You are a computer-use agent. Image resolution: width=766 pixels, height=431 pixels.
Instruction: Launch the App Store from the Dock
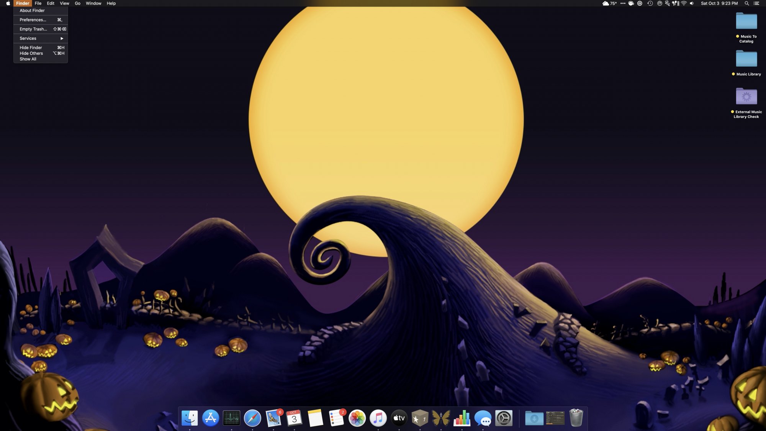click(x=211, y=418)
